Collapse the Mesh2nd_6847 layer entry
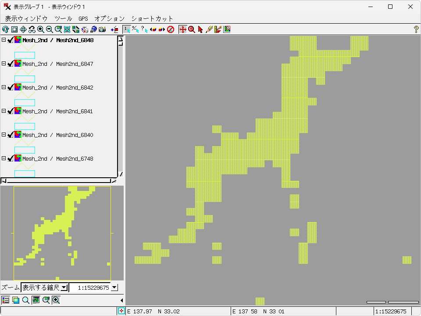This screenshot has height=316, width=421. coord(4,64)
